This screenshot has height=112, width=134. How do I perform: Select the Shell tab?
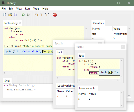[x=7, y=81]
